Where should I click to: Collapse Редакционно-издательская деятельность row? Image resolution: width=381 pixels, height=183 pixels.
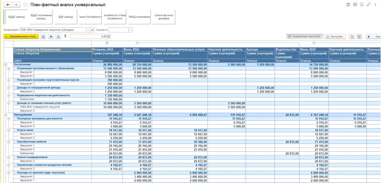pos(9,95)
